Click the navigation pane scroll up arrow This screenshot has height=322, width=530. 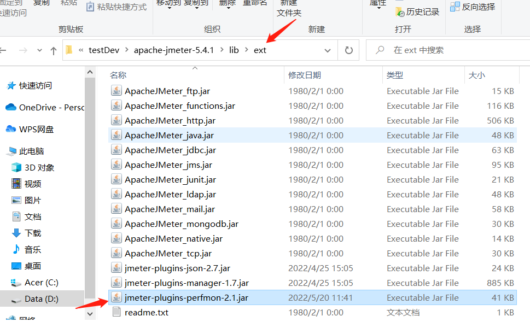point(90,72)
